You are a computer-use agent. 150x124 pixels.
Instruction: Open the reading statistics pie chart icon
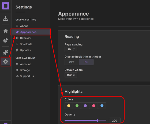6,40
